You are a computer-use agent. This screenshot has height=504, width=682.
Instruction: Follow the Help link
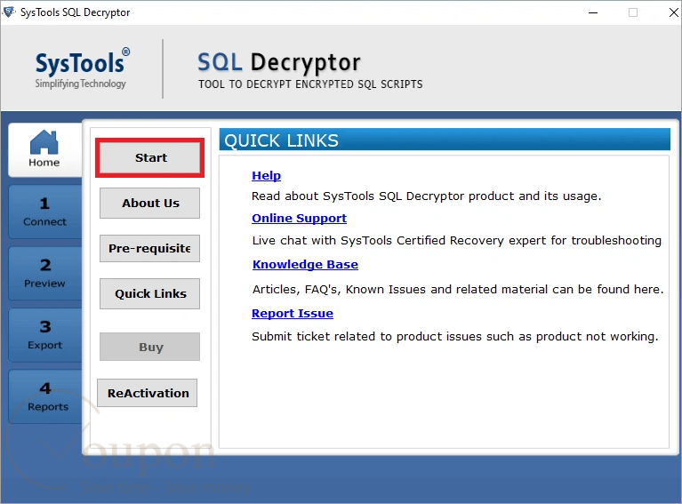(x=266, y=176)
